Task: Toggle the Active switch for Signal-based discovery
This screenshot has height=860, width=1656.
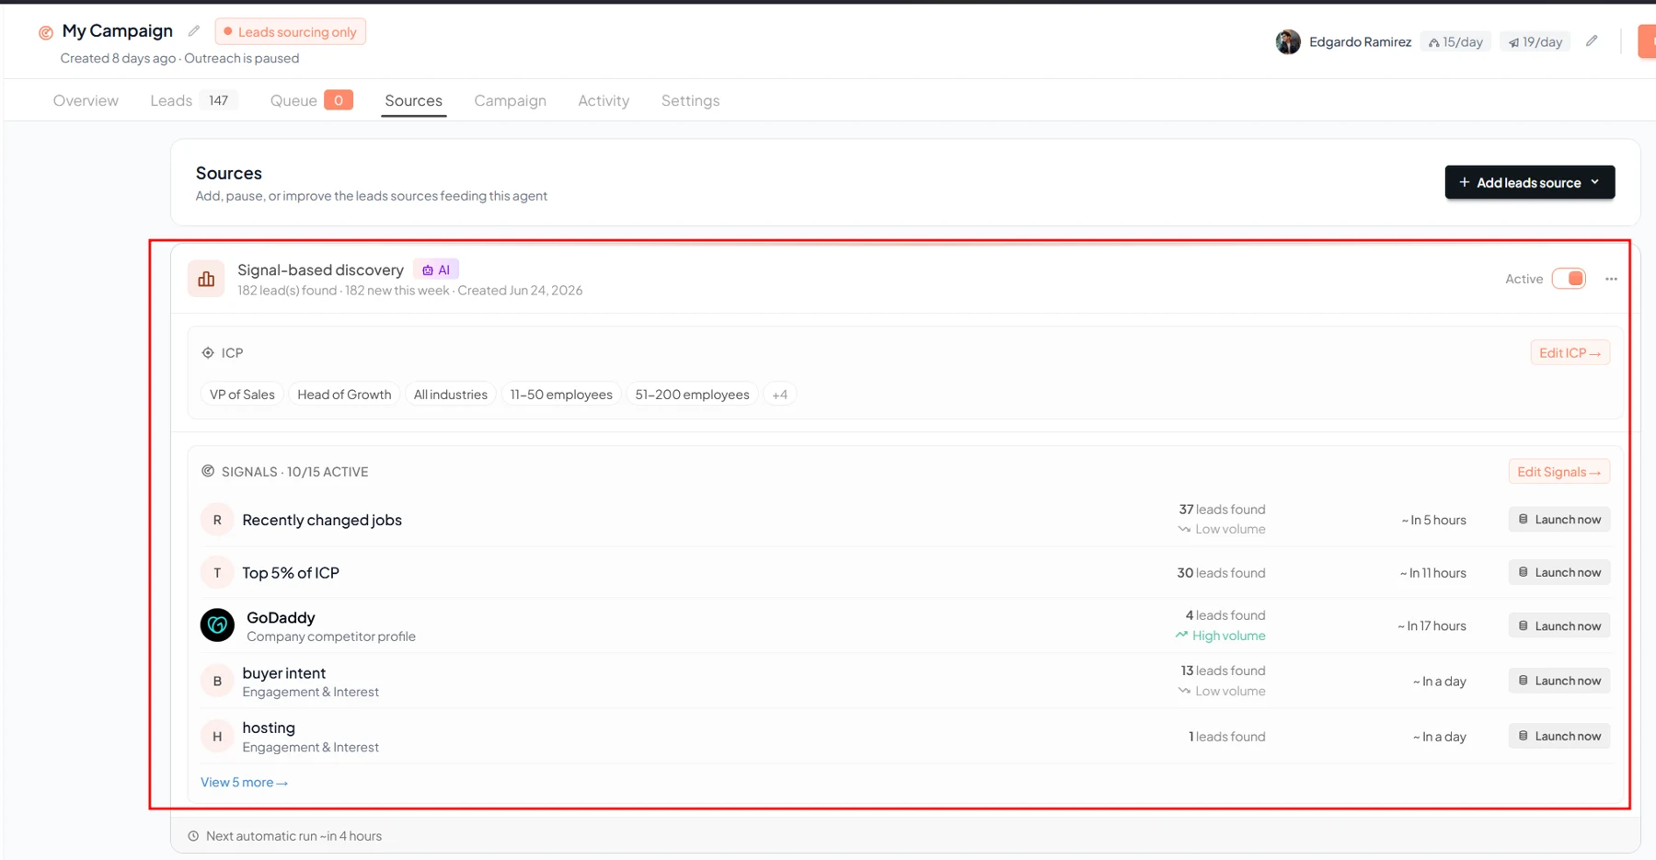Action: [1569, 279]
